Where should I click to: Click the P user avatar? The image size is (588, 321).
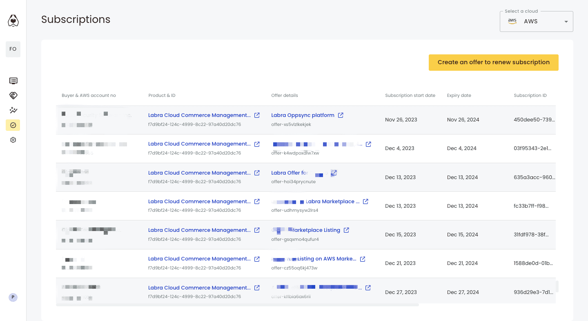pos(13,297)
